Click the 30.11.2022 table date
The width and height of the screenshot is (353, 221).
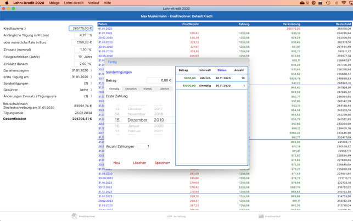coord(105,187)
